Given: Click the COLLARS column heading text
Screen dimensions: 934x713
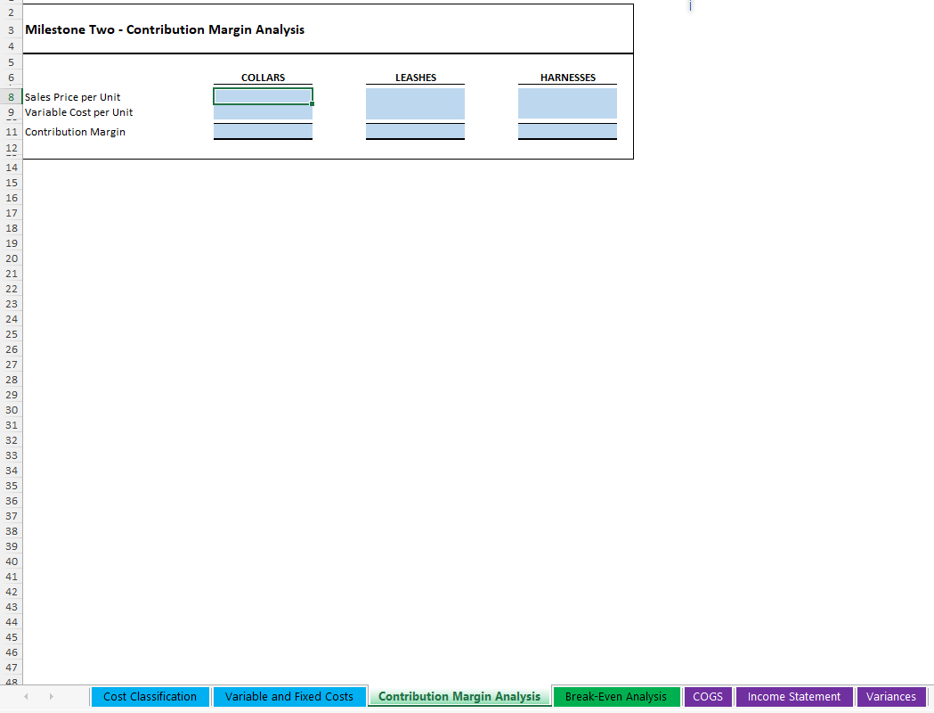Looking at the screenshot, I should coord(263,78).
